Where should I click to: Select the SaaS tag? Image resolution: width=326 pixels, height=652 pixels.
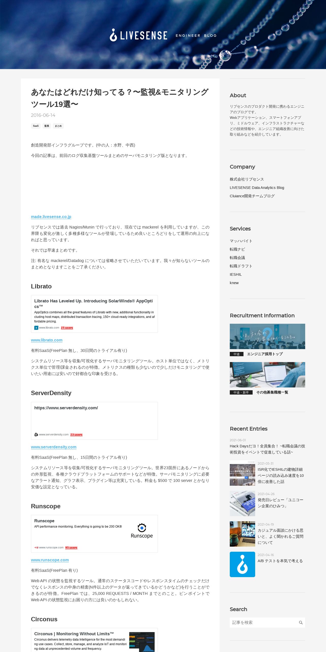coord(36,126)
